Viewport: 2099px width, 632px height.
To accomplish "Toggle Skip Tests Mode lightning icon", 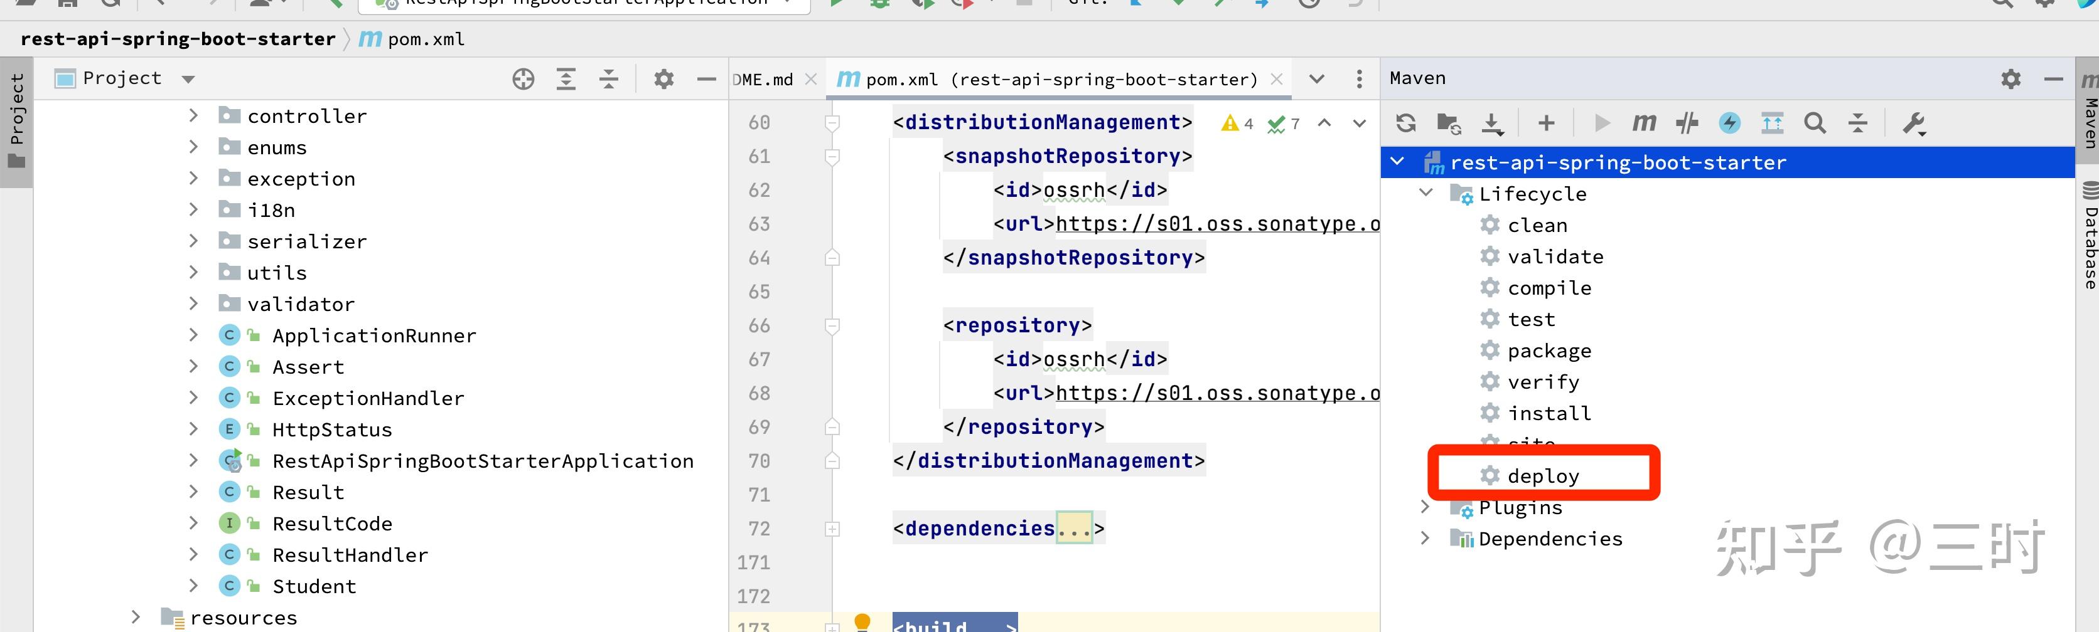I will (x=1729, y=123).
